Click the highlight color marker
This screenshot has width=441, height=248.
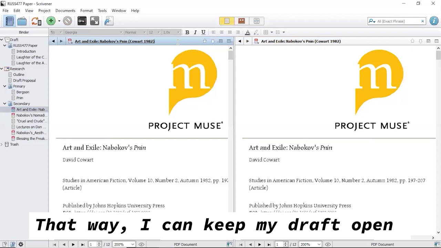click(x=256, y=32)
